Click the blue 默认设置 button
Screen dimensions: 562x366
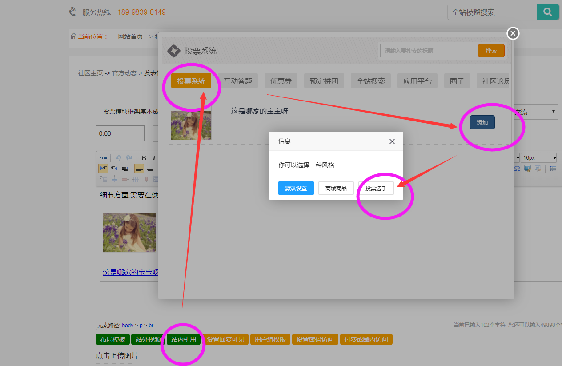296,188
